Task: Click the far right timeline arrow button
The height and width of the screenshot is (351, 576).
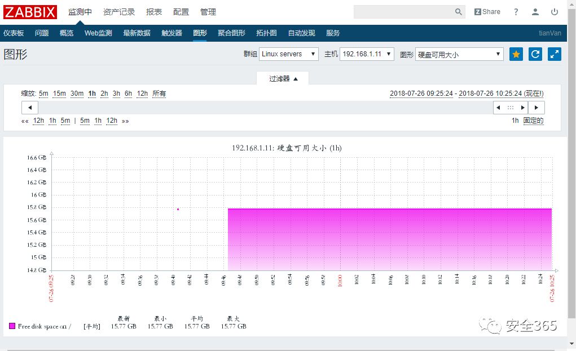Action: pos(537,108)
